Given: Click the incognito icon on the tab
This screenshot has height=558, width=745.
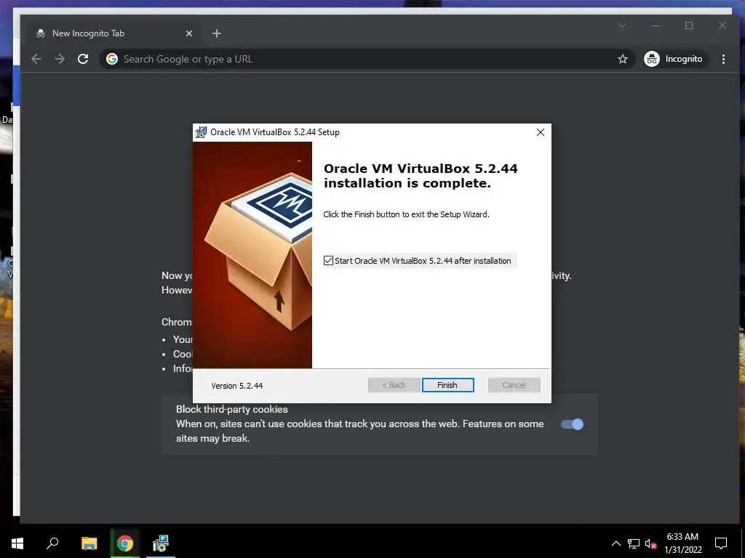Looking at the screenshot, I should pos(41,33).
